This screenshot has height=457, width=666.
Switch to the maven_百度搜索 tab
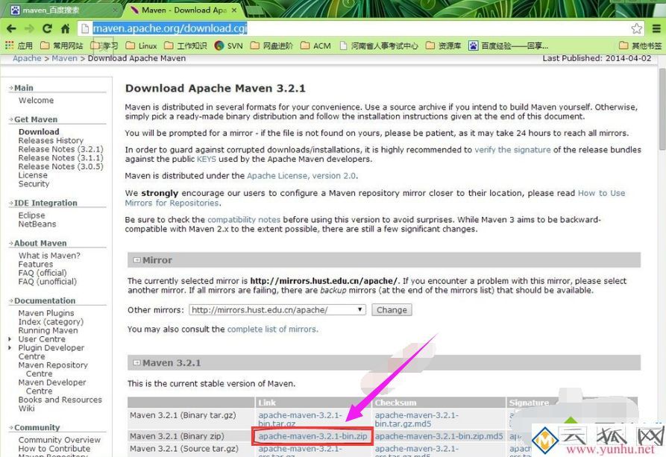[x=63, y=10]
